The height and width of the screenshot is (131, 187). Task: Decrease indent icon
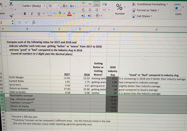83,16
